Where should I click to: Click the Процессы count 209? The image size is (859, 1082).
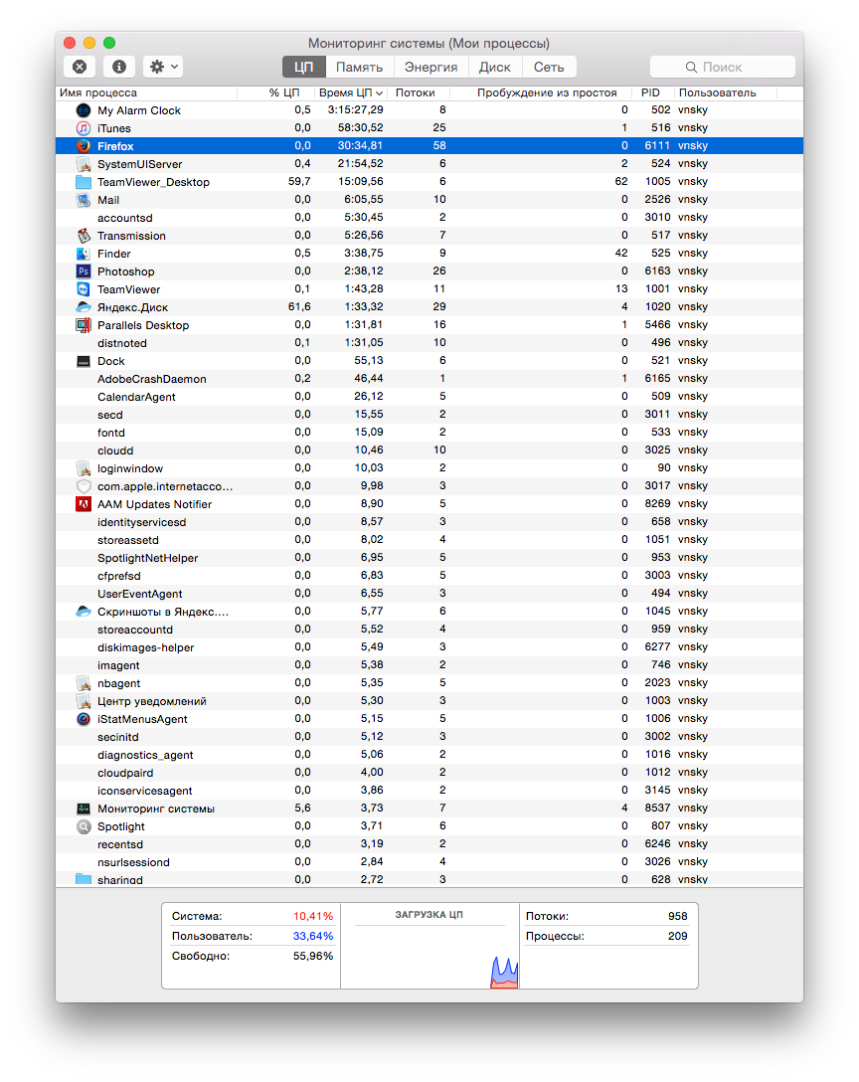click(677, 937)
